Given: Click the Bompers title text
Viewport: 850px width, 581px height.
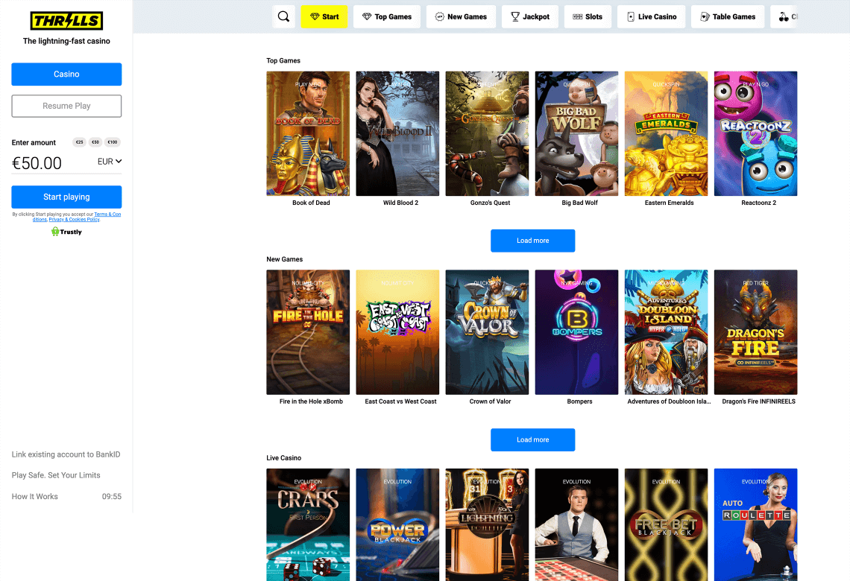Looking at the screenshot, I should point(579,401).
